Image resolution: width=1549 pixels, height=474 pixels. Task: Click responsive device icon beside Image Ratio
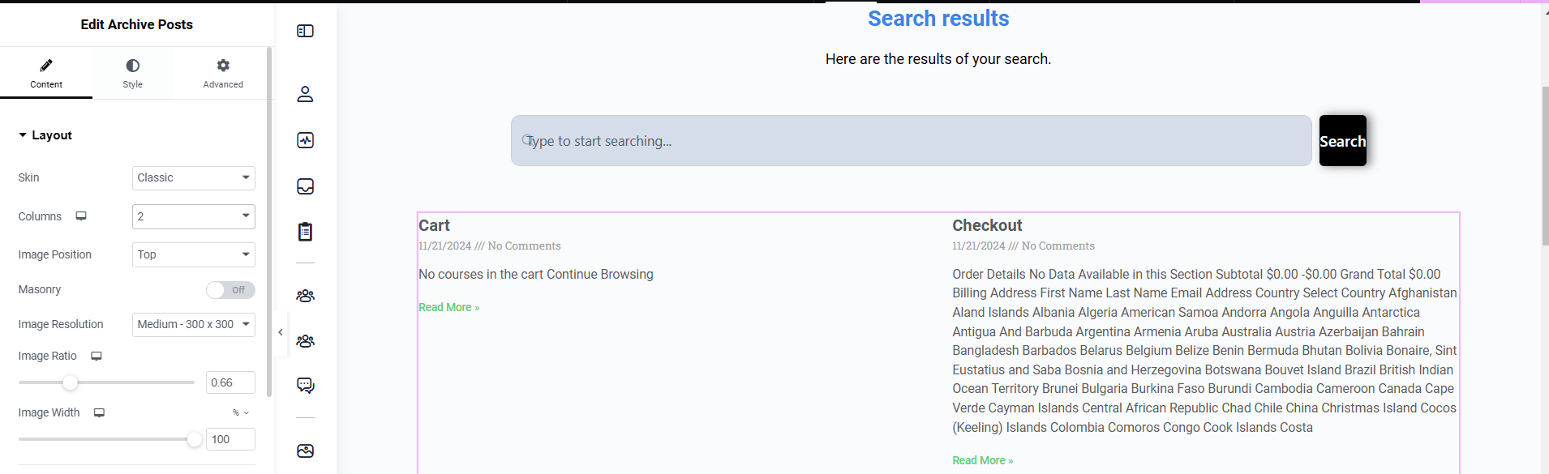click(97, 357)
